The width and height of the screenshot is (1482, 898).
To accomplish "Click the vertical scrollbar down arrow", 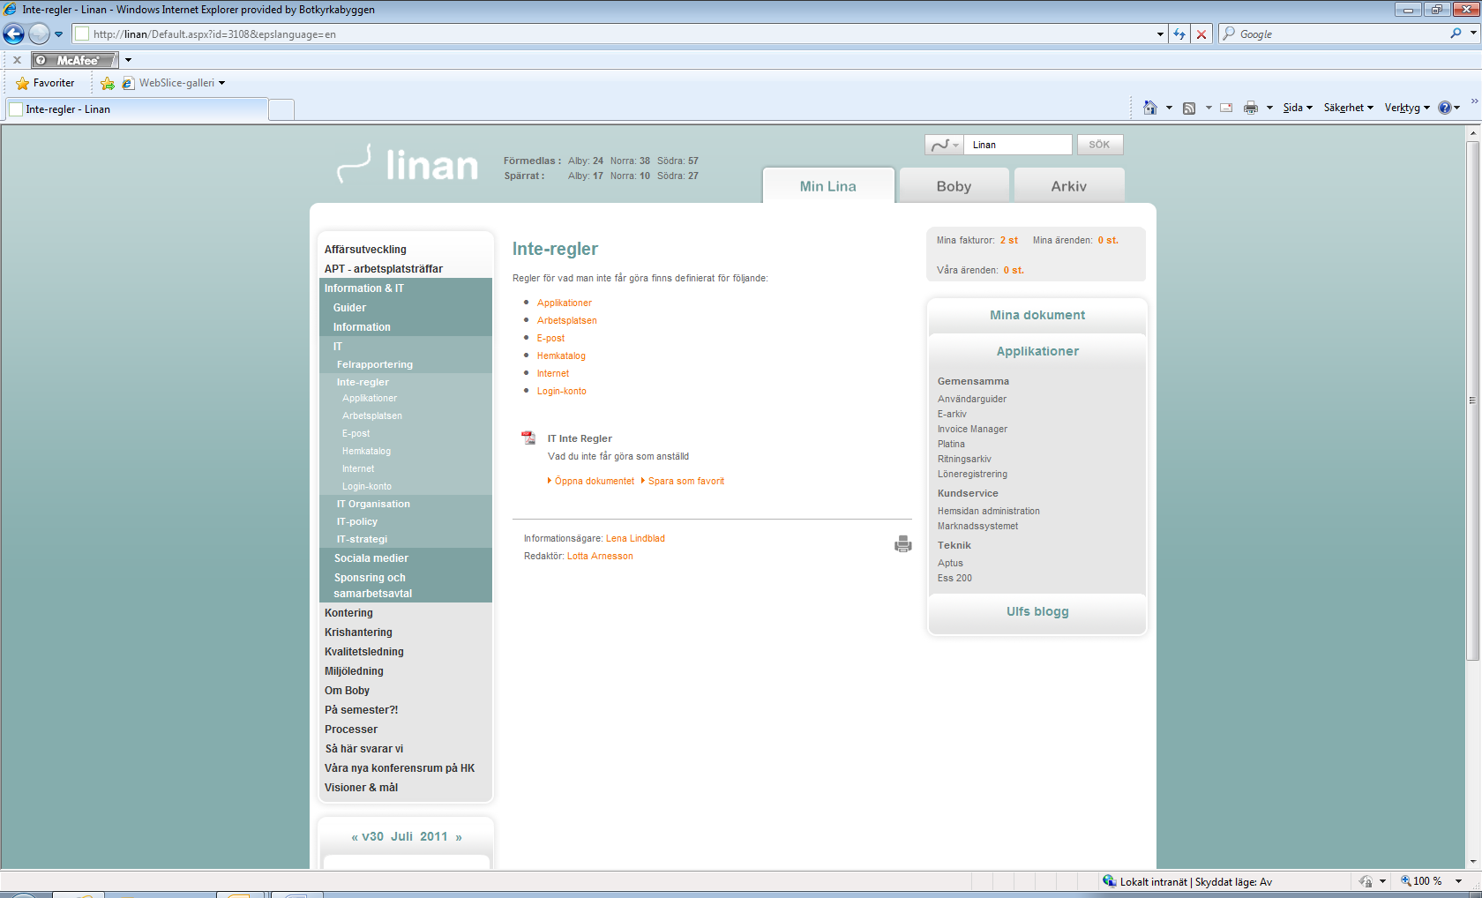I will [x=1472, y=862].
